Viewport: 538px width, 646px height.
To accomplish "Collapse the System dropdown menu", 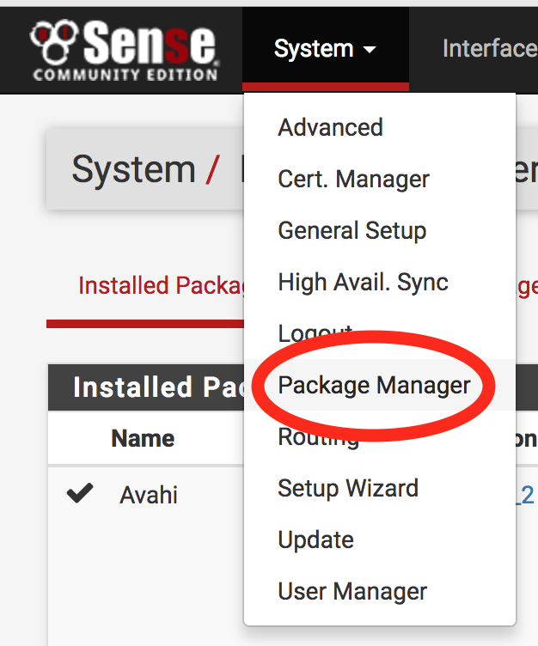I will [325, 49].
